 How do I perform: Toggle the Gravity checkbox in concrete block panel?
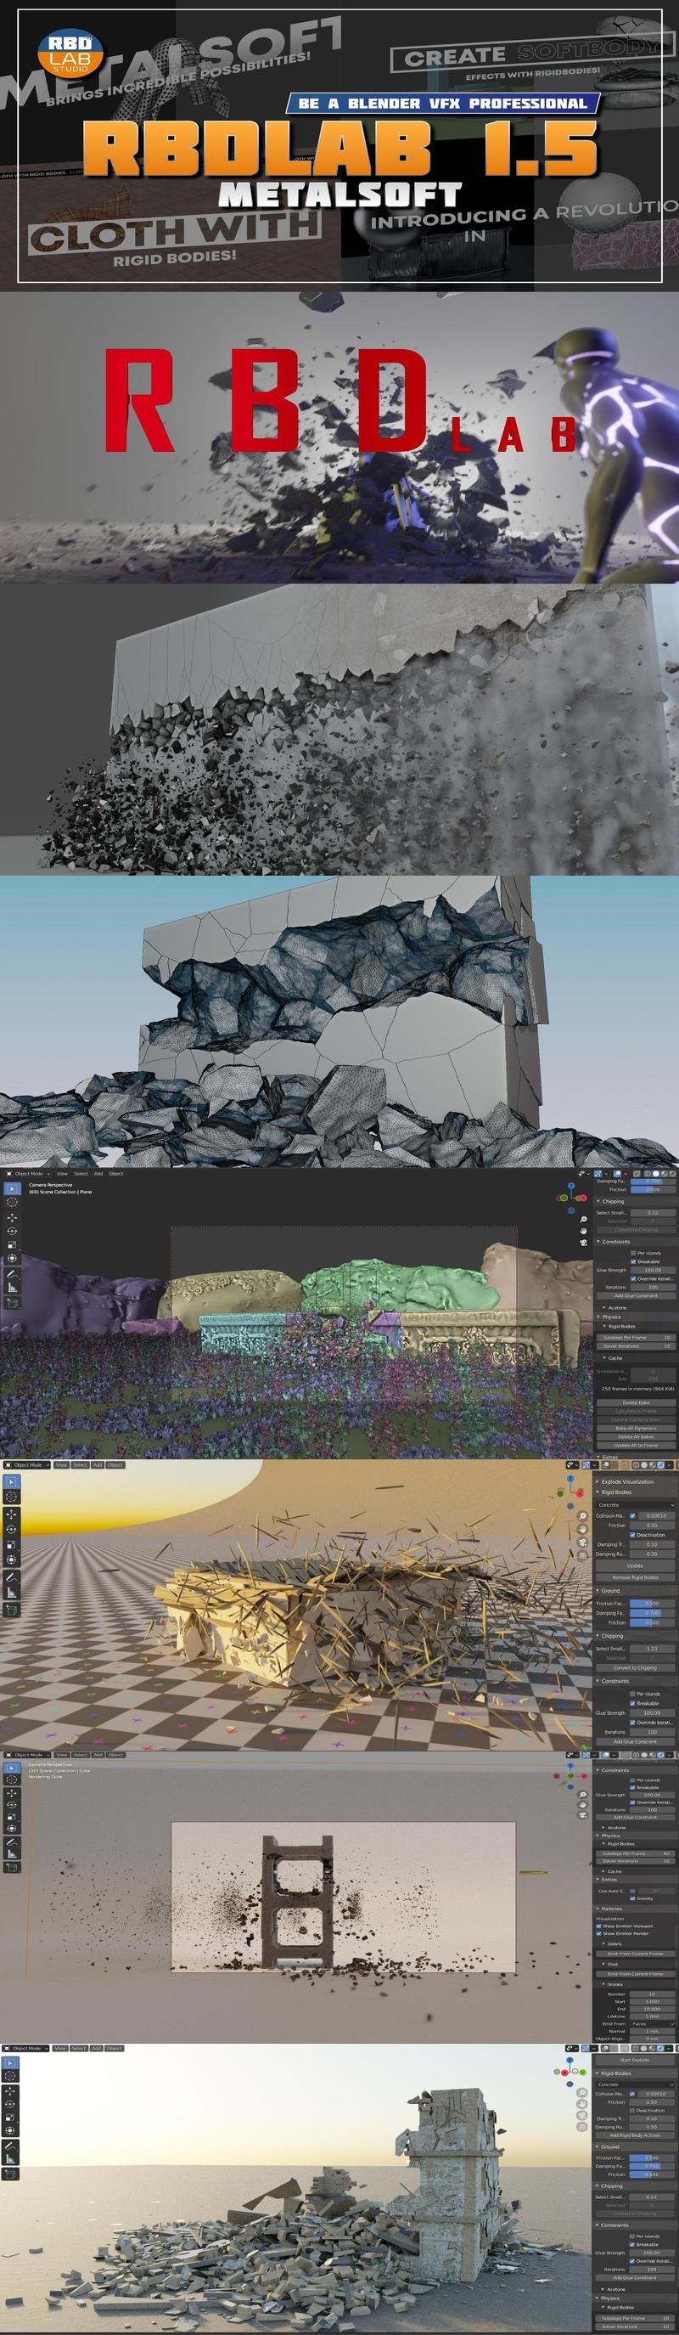click(633, 1898)
